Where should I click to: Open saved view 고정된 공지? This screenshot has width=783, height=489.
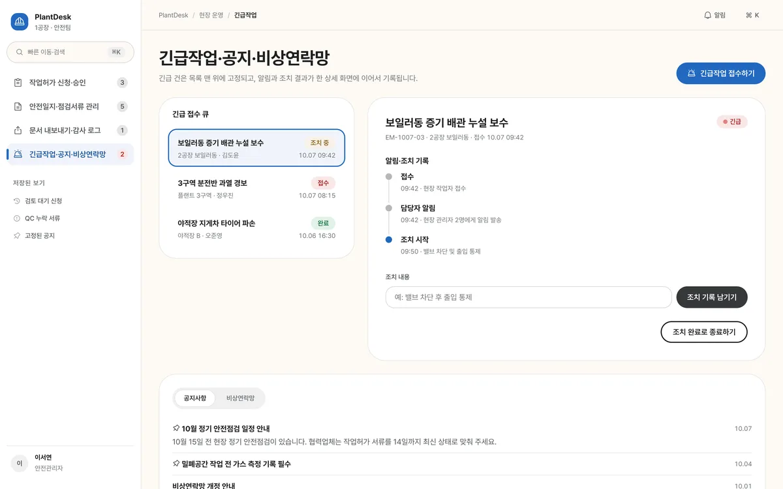click(70, 235)
